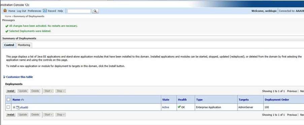
Task: Sort by the State column header
Action: click(166, 100)
